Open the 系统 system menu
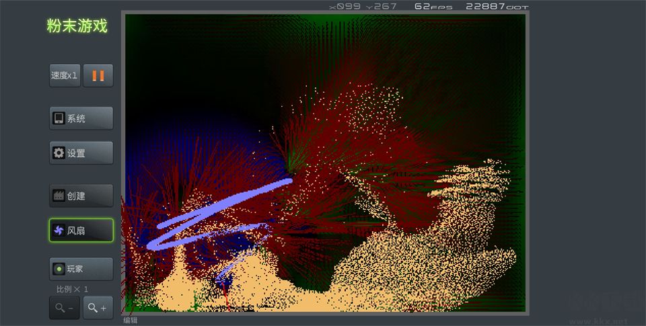 point(81,118)
